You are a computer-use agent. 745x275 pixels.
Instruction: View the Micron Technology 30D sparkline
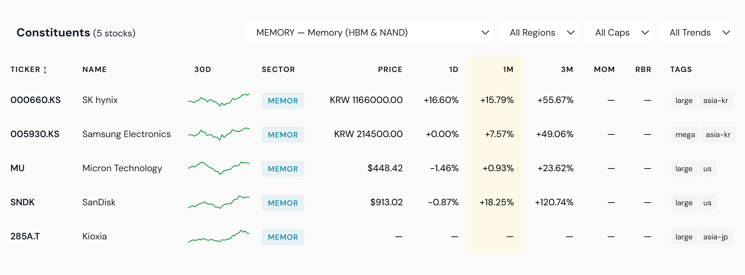(219, 168)
